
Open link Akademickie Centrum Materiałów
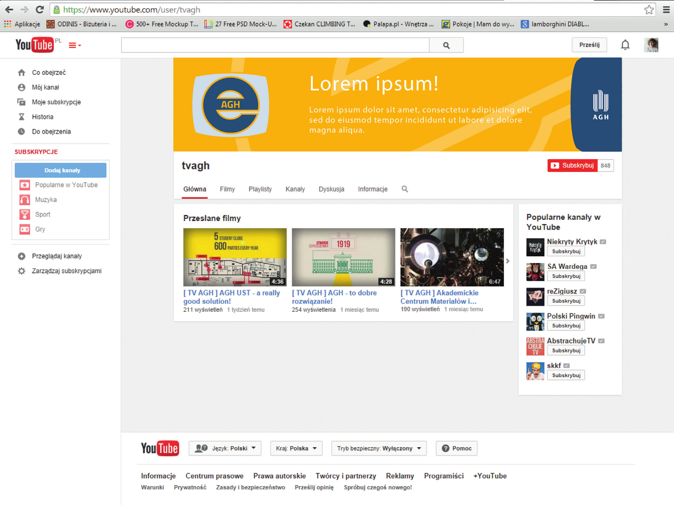[439, 297]
